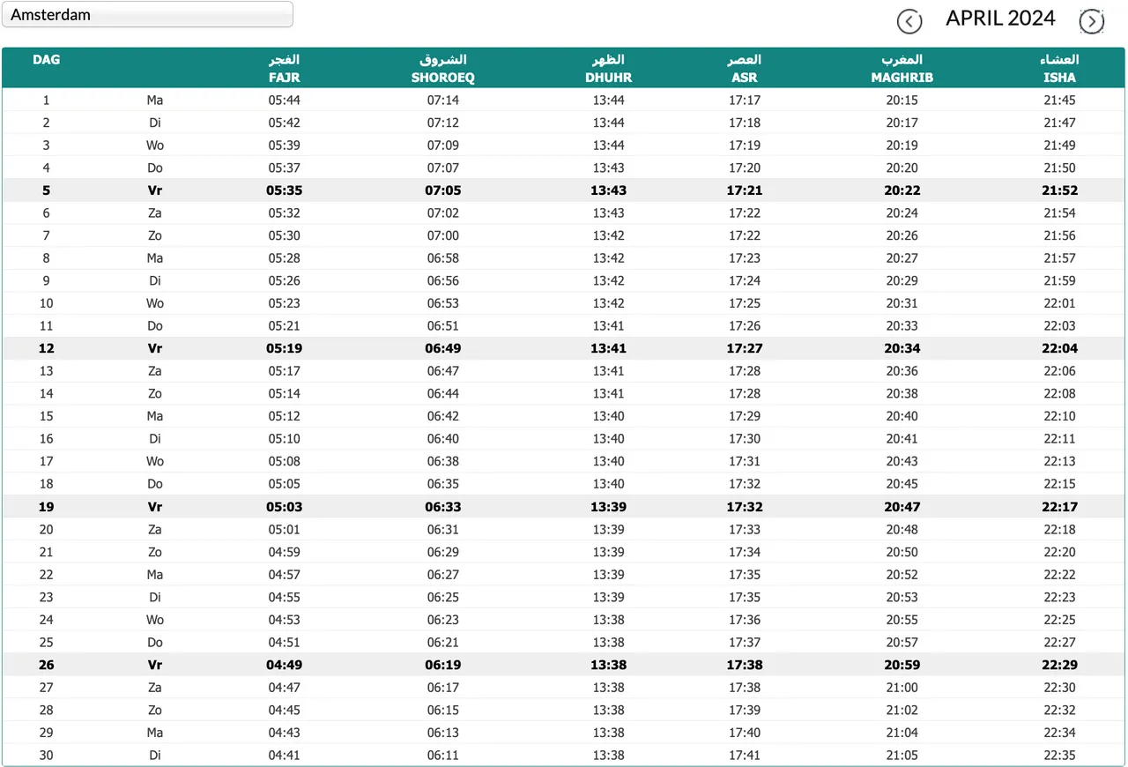Select Isha time 22:04 on Friday 12
The height and width of the screenshot is (767, 1128).
(1060, 348)
